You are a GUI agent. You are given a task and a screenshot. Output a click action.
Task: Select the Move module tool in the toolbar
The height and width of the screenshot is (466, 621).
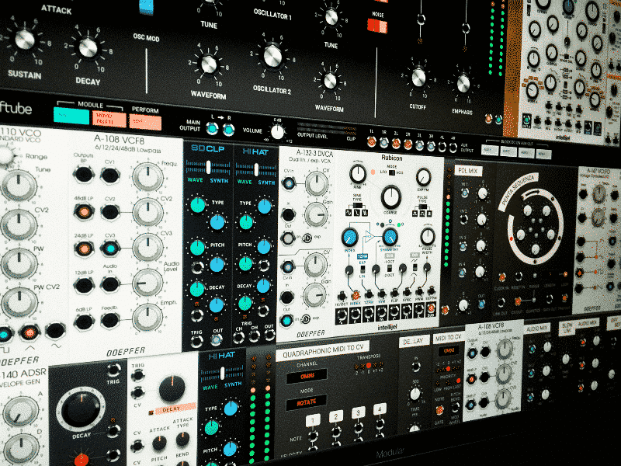click(x=109, y=115)
